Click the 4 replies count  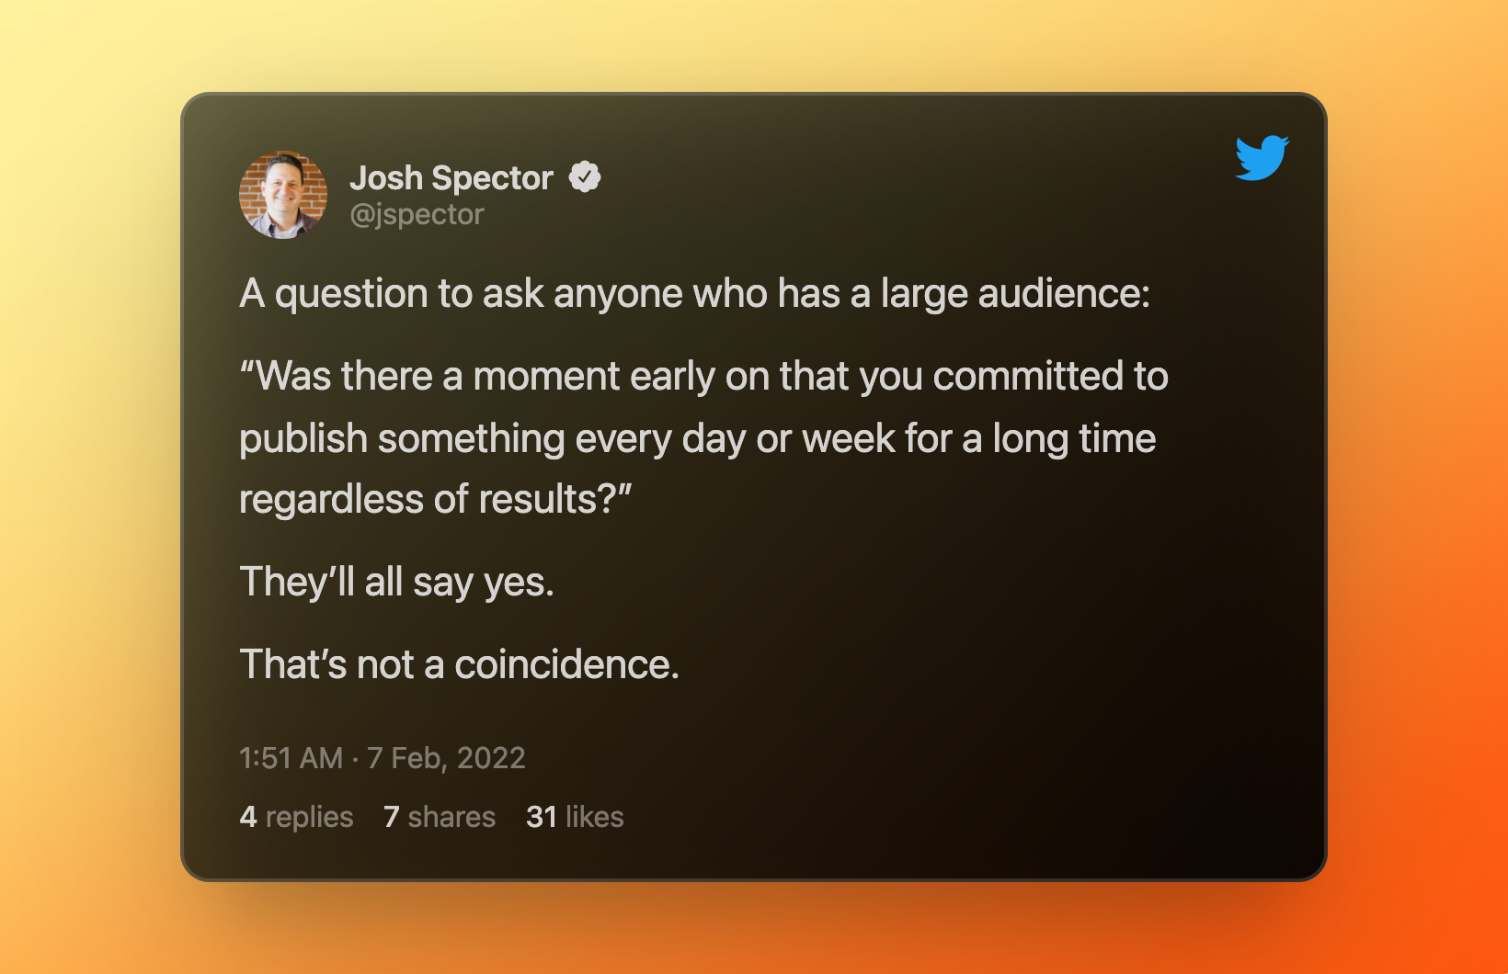(296, 816)
